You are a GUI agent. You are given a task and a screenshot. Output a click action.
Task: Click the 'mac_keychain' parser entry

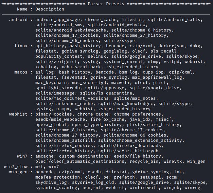pyautogui.click(x=51, y=83)
